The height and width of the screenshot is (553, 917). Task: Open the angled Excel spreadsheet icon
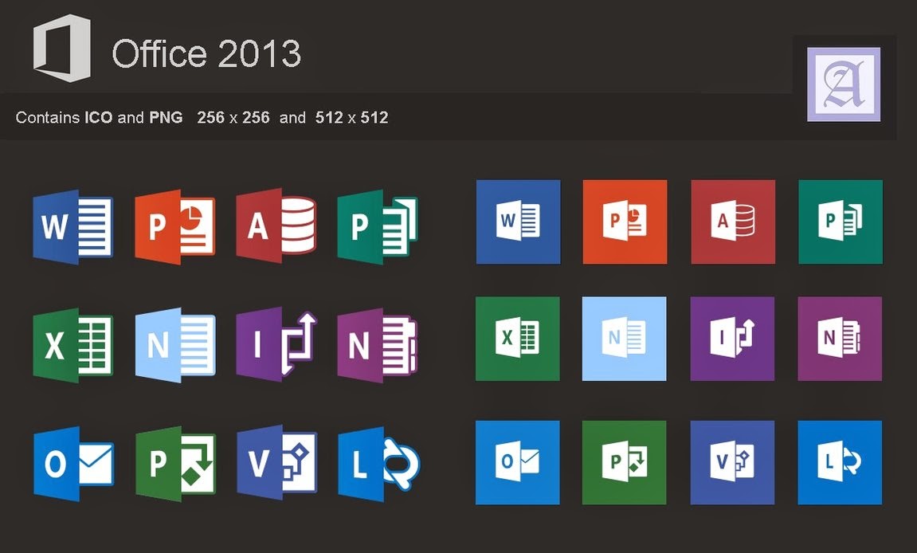(72, 344)
